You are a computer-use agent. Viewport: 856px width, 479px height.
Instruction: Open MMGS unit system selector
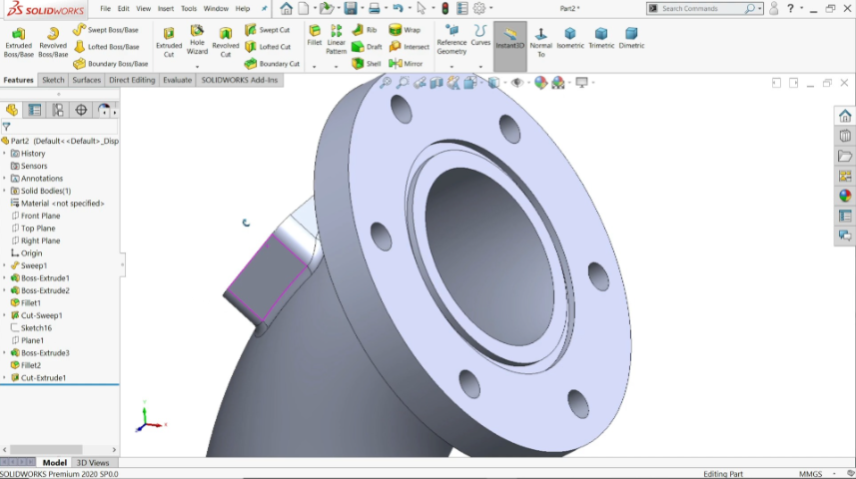(811, 474)
